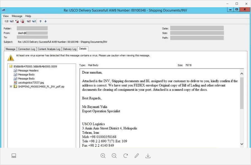Click the second toolbar envelope with arrow

point(11,21)
